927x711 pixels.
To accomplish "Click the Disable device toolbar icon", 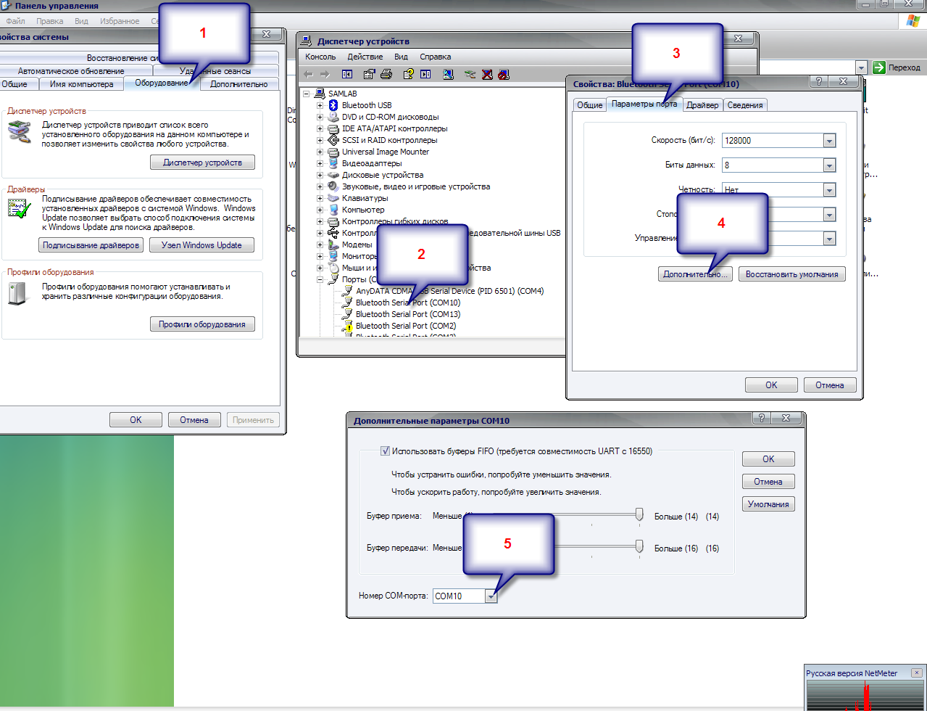I will tap(504, 74).
